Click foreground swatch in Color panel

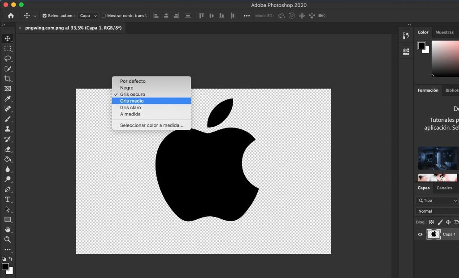[x=421, y=46]
